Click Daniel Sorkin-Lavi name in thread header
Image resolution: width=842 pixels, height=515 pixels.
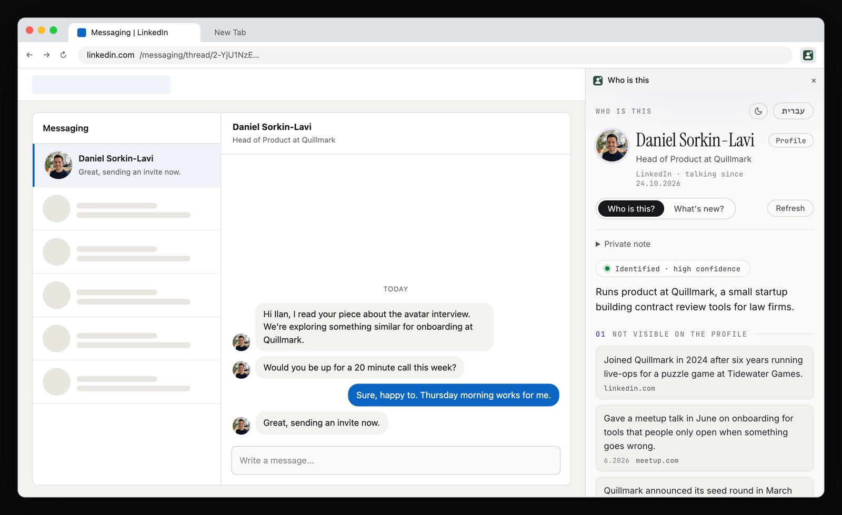pos(272,127)
